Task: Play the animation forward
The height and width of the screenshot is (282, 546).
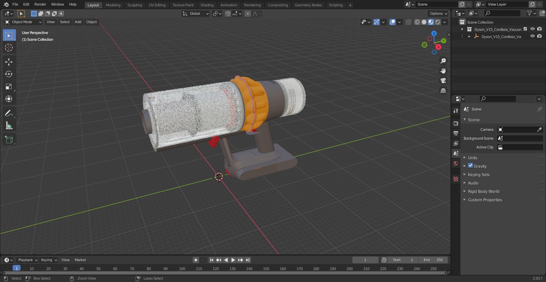Action: [x=233, y=260]
